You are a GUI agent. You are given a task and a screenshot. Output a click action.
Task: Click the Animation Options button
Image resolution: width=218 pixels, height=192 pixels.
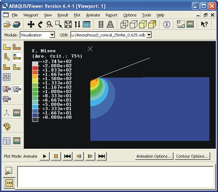tap(154, 156)
